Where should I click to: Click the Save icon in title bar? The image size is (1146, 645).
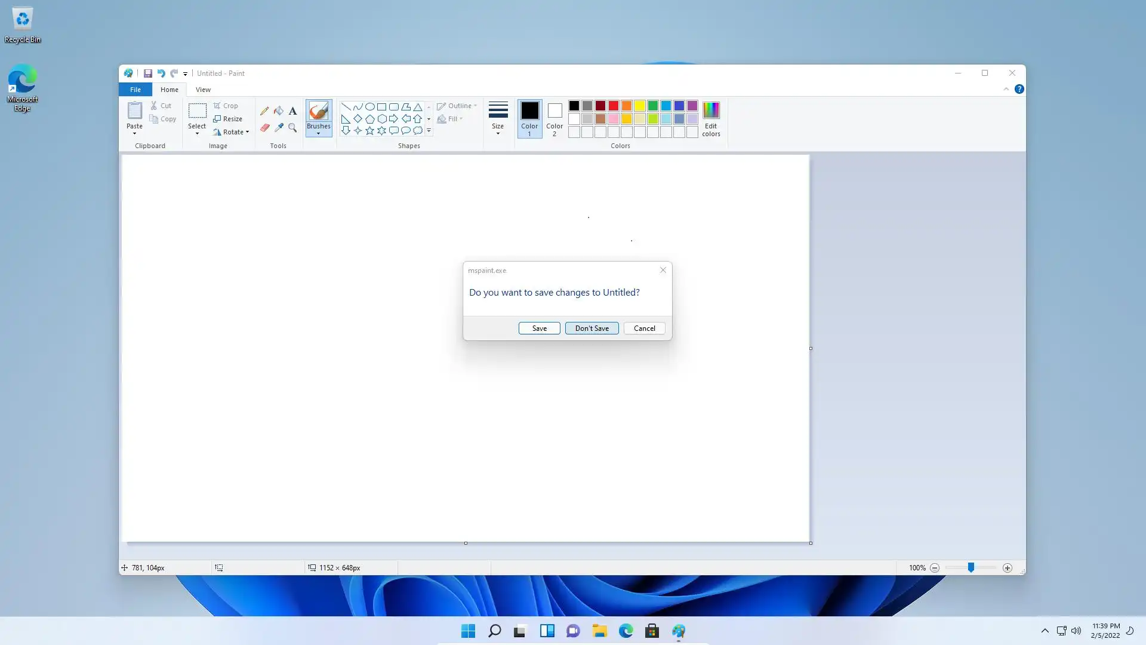pyautogui.click(x=147, y=73)
